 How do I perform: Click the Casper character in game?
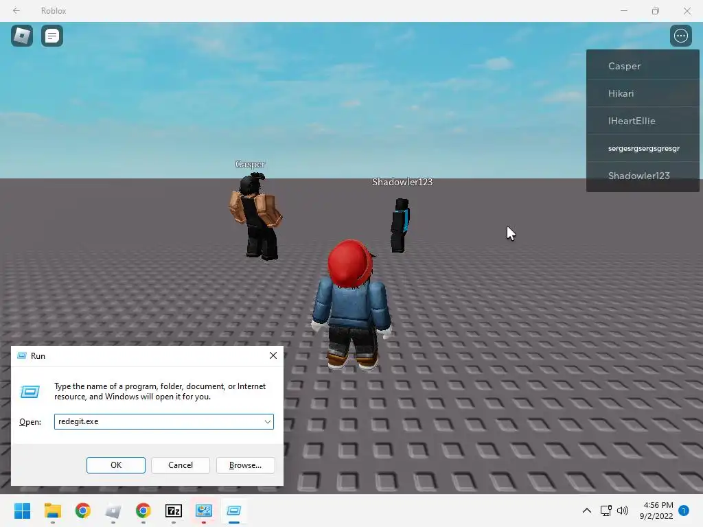tap(255, 216)
